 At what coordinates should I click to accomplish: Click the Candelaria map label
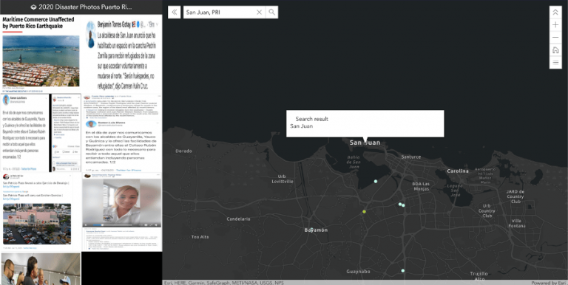(x=238, y=219)
